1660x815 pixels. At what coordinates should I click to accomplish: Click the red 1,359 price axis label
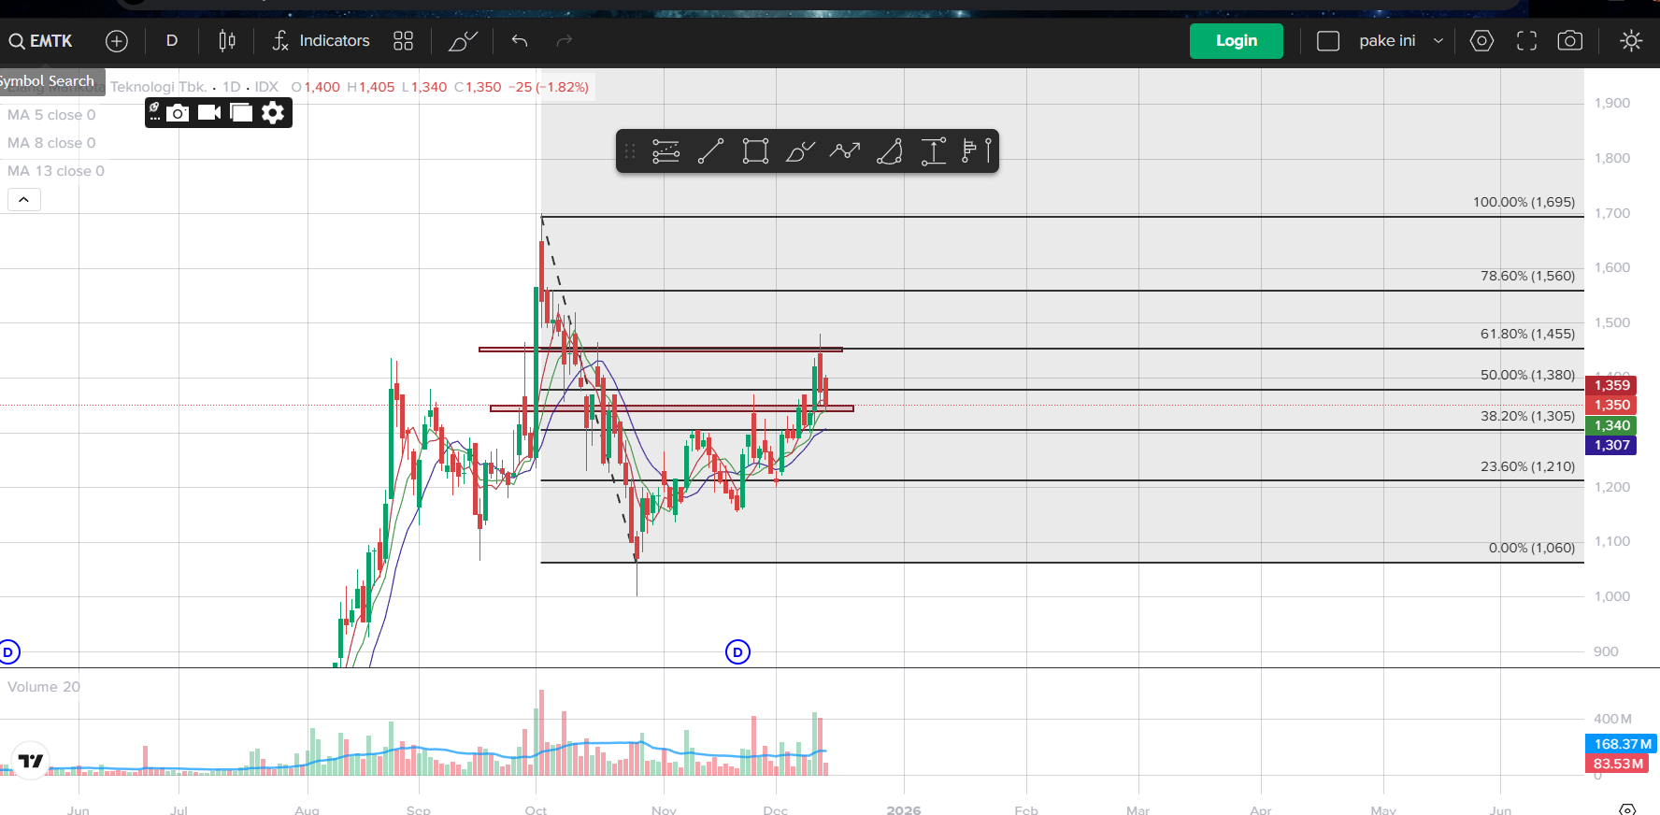pos(1611,385)
